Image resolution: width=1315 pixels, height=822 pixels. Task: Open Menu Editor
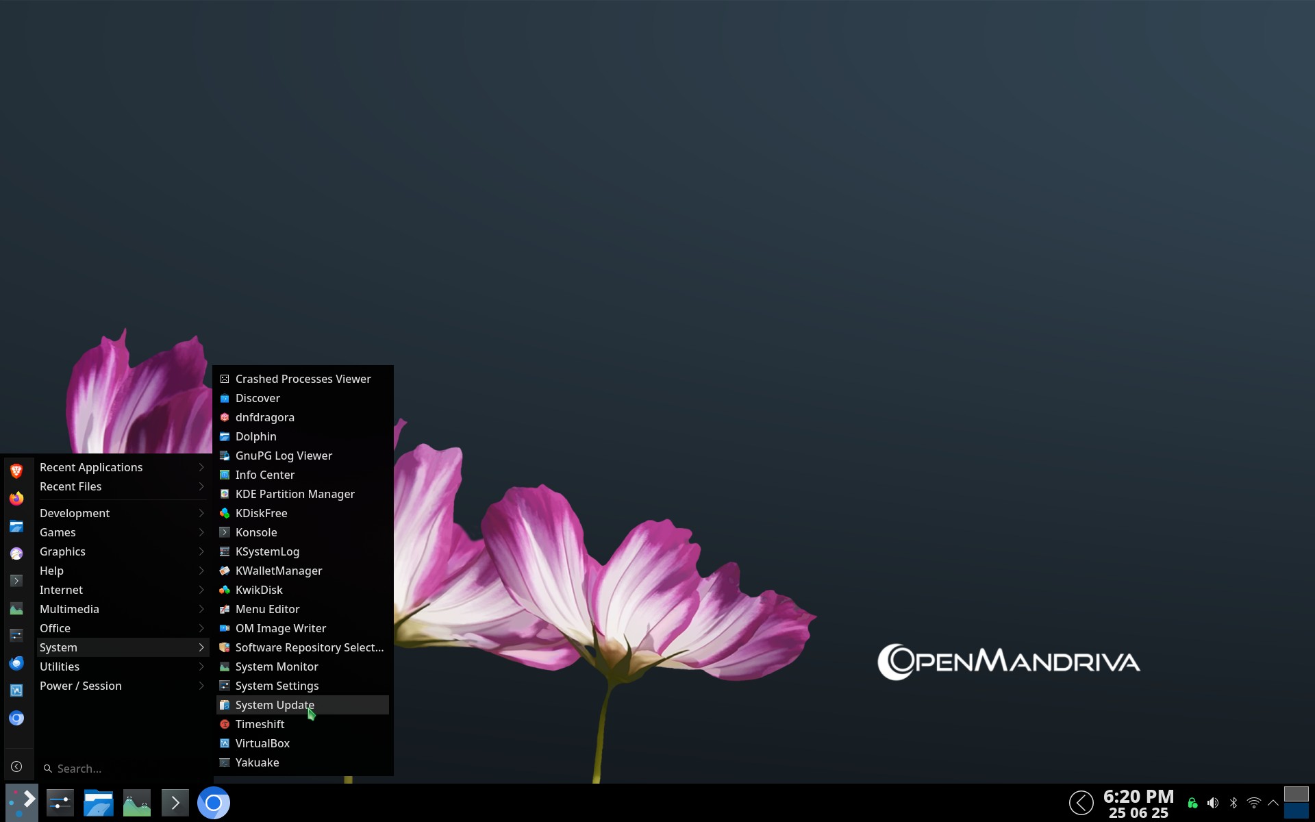coord(303,609)
